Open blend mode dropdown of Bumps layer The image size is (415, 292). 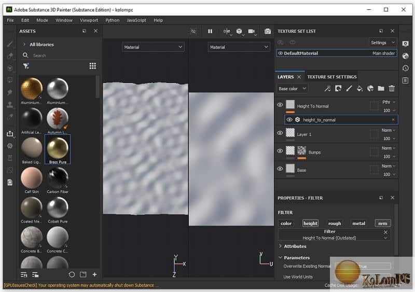pos(388,148)
